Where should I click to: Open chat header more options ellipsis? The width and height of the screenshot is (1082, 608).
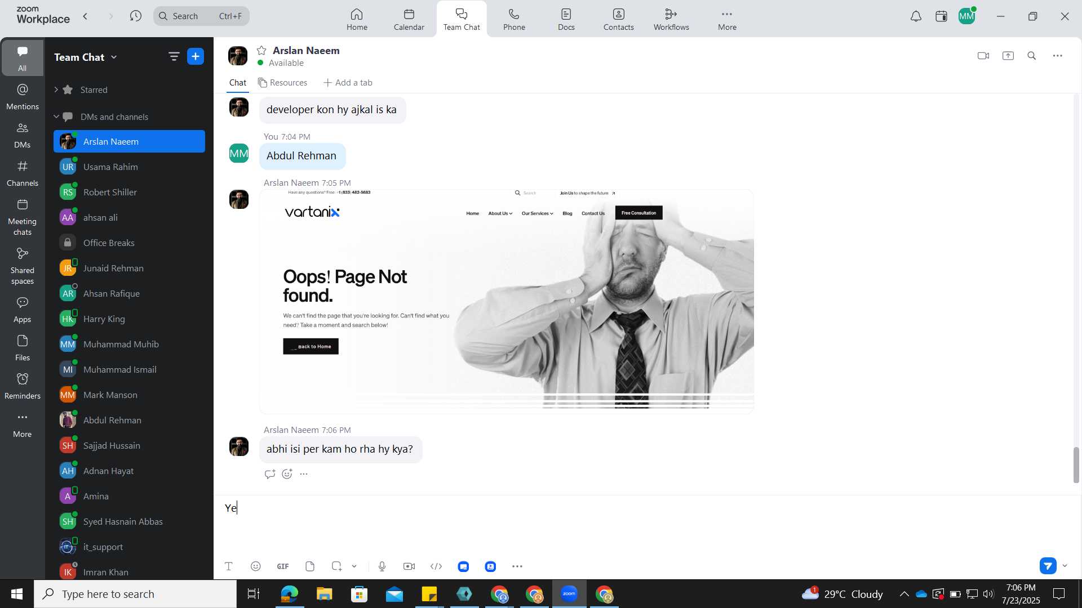(x=1058, y=56)
